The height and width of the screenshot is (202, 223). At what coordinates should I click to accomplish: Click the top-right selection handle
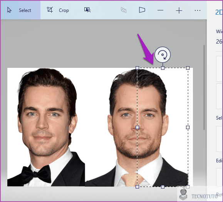point(188,68)
